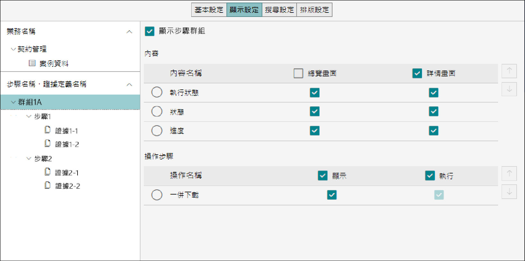The height and width of the screenshot is (261, 525).
Task: Collapse the 步驟1 tree node
Action: click(29, 116)
